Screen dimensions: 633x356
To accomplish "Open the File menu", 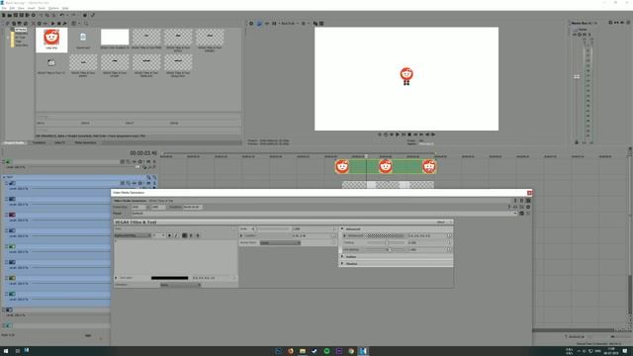I will 4,8.
